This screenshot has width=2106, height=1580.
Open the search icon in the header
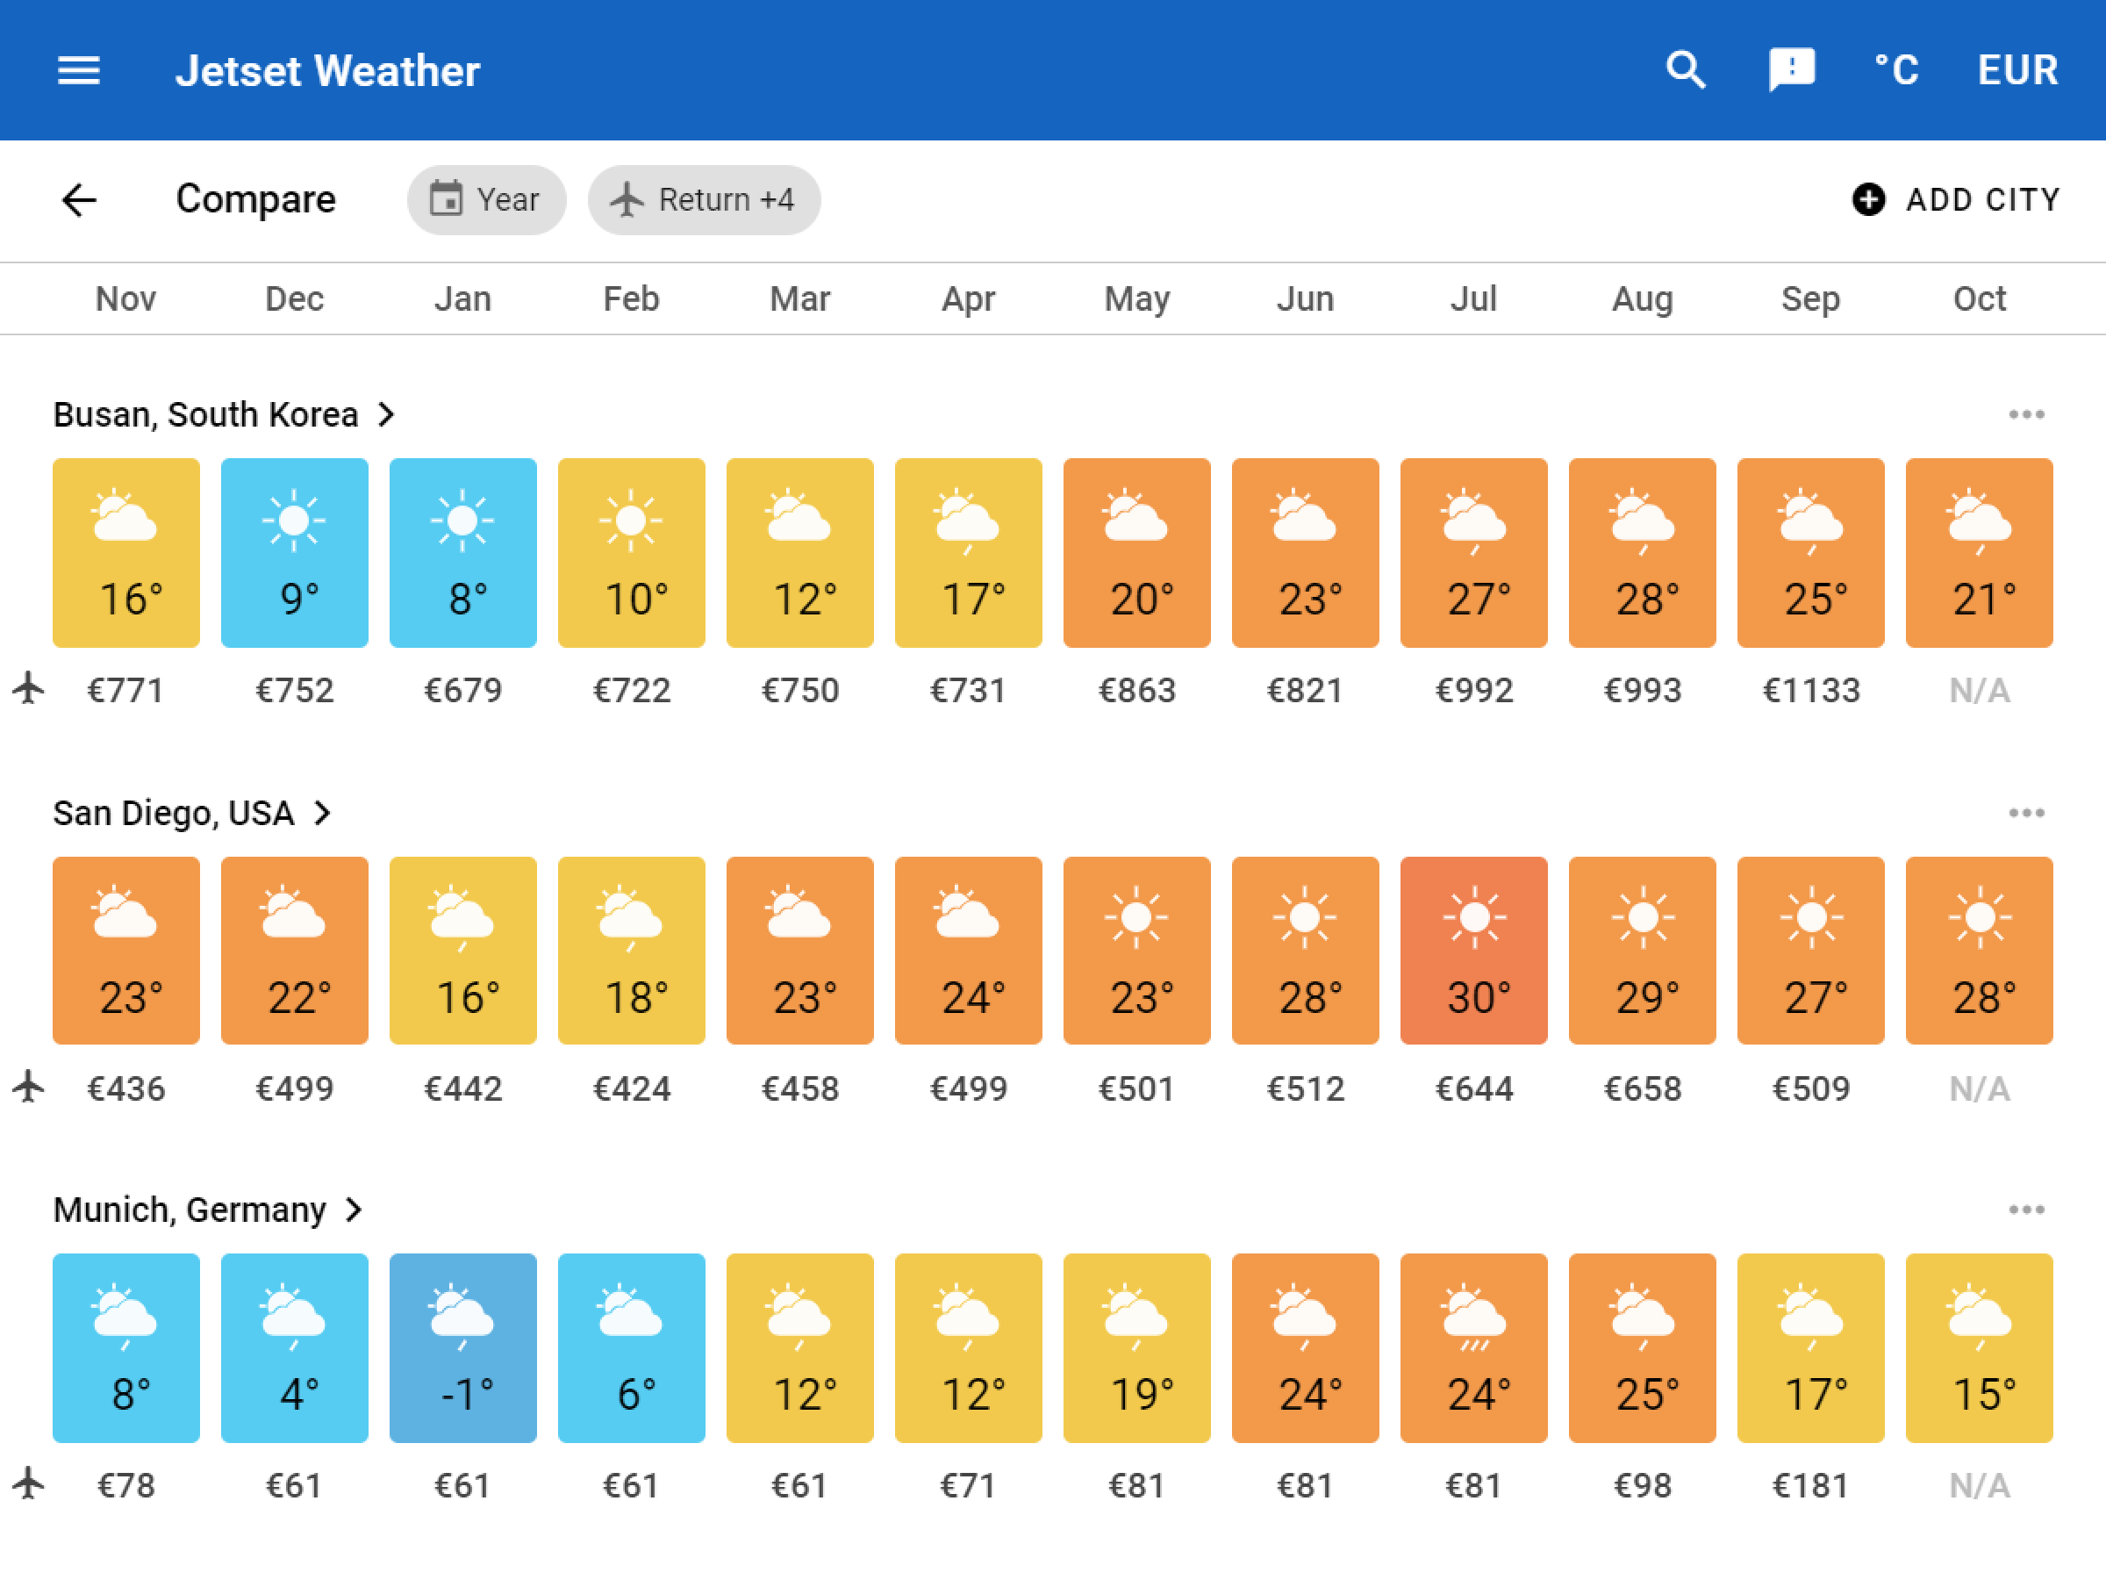pos(1685,69)
